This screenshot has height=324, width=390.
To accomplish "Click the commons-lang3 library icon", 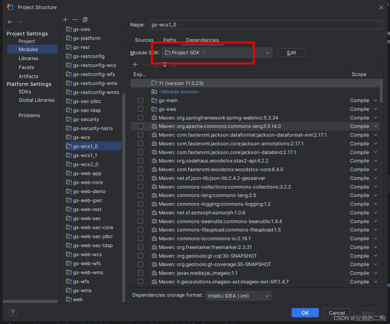I will tap(155, 126).
